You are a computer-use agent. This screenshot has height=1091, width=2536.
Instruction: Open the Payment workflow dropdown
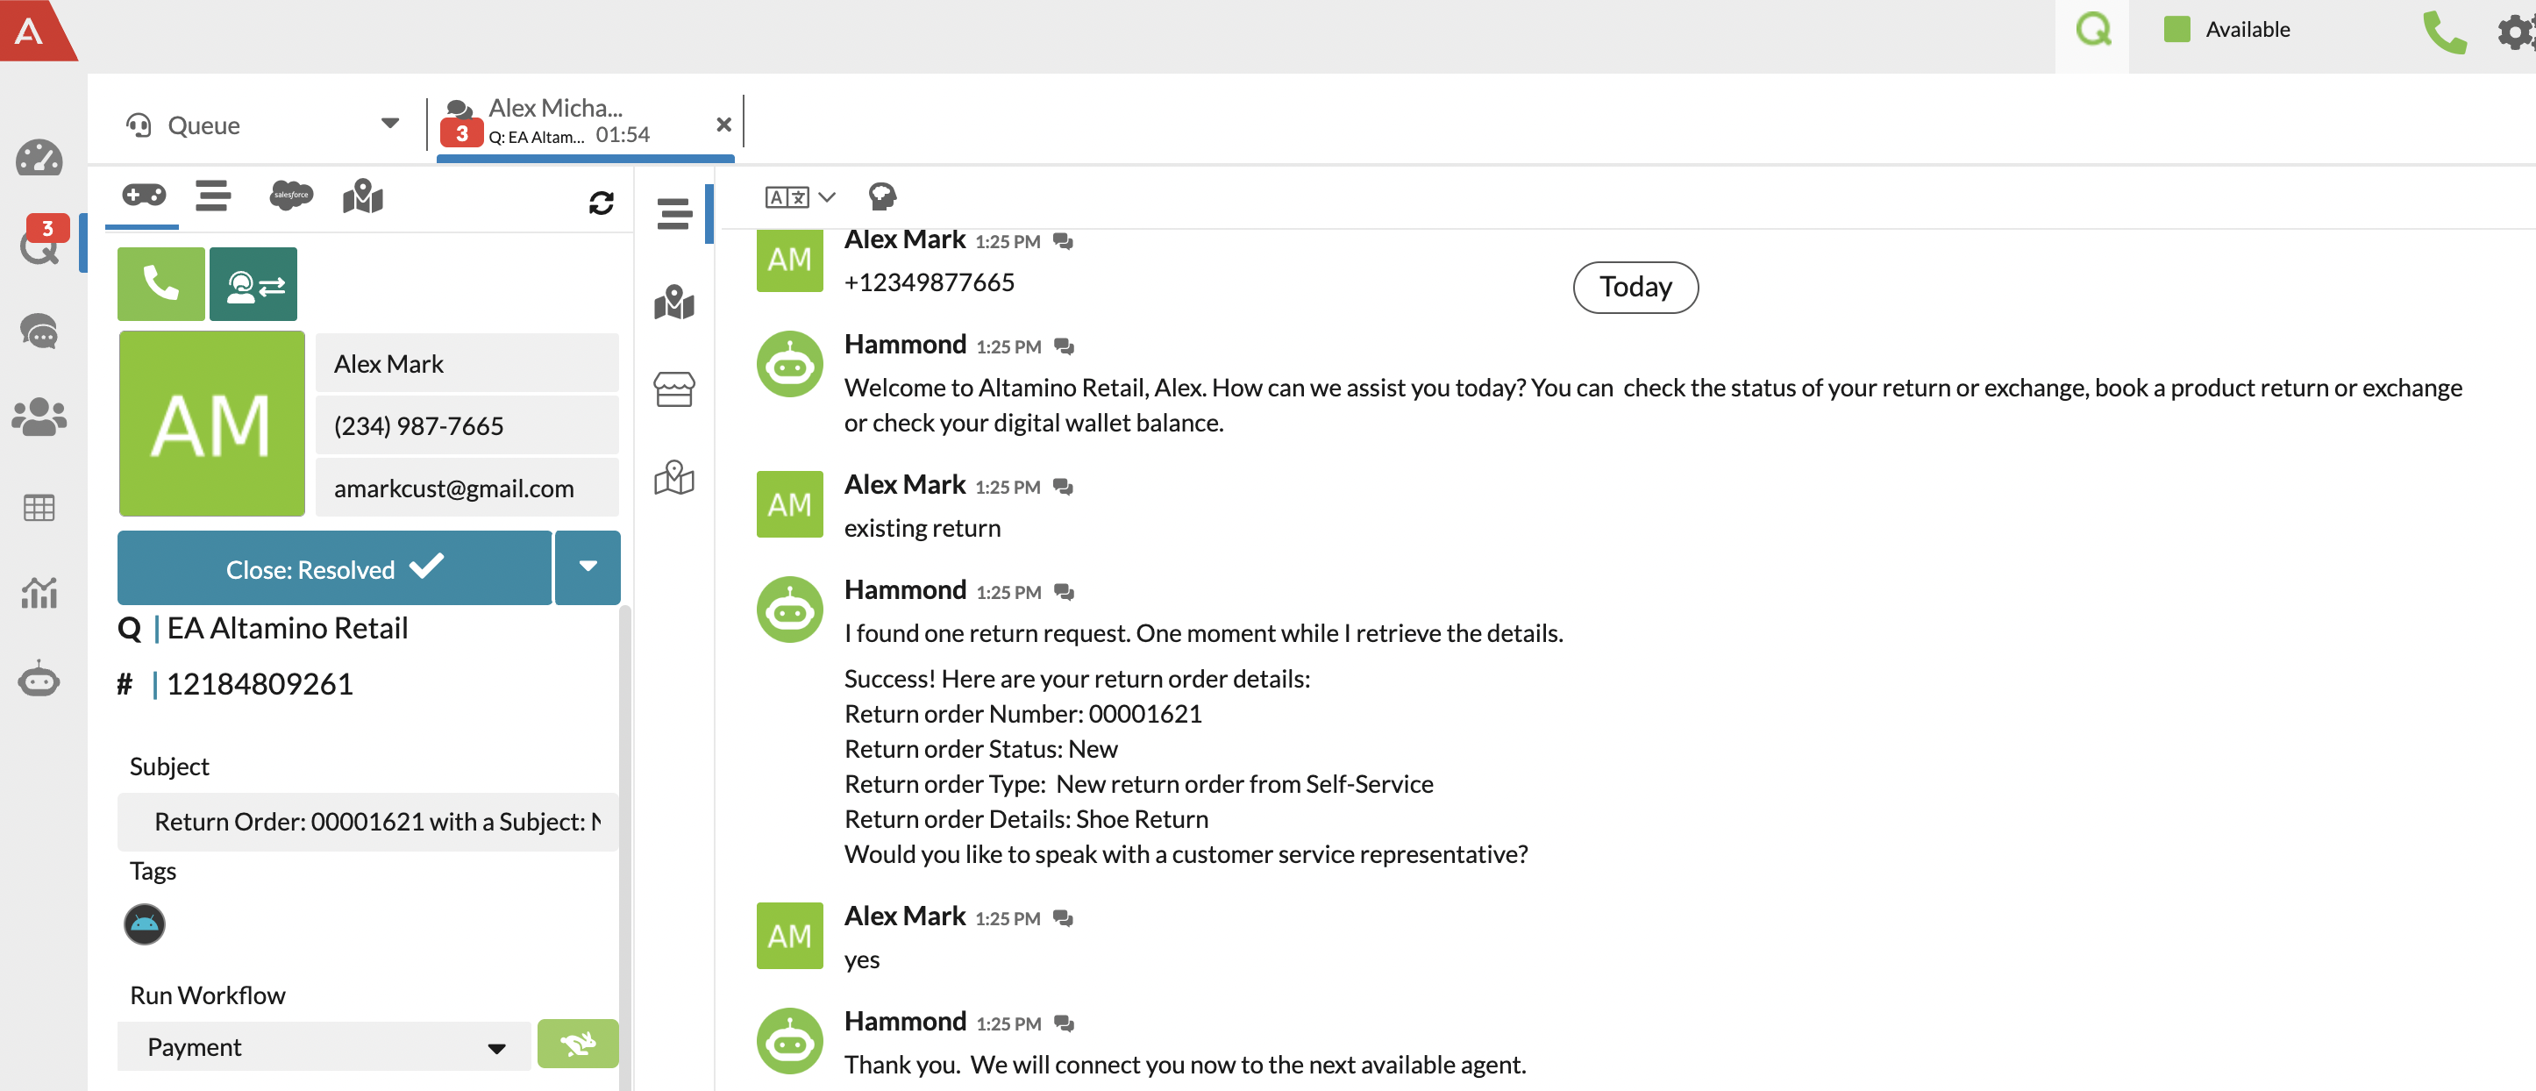pyautogui.click(x=324, y=1046)
